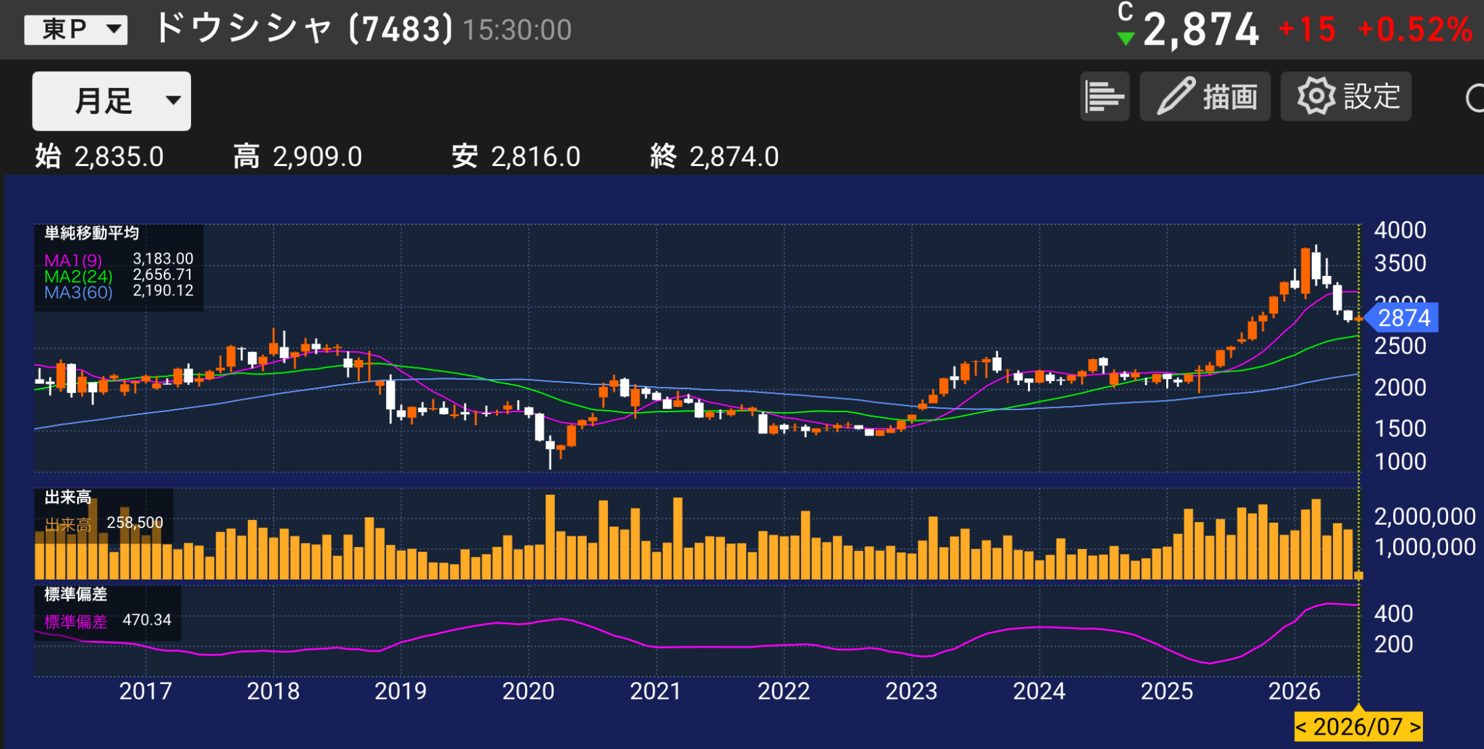Click the timestamp 15:30:00
The image size is (1484, 749).
click(517, 31)
